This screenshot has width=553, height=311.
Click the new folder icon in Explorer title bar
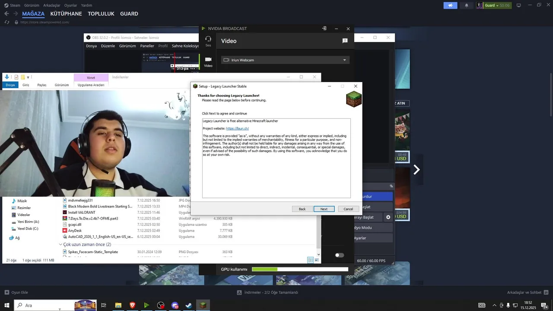click(23, 77)
